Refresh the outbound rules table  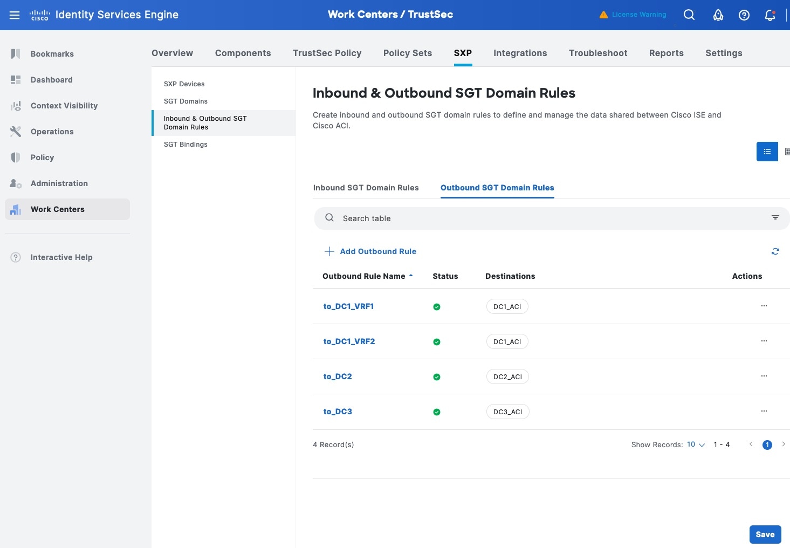[775, 251]
